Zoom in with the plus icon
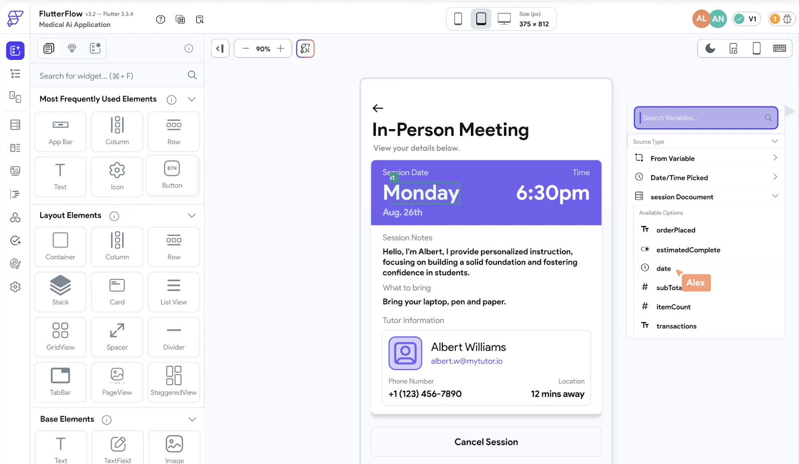 pyautogui.click(x=281, y=48)
